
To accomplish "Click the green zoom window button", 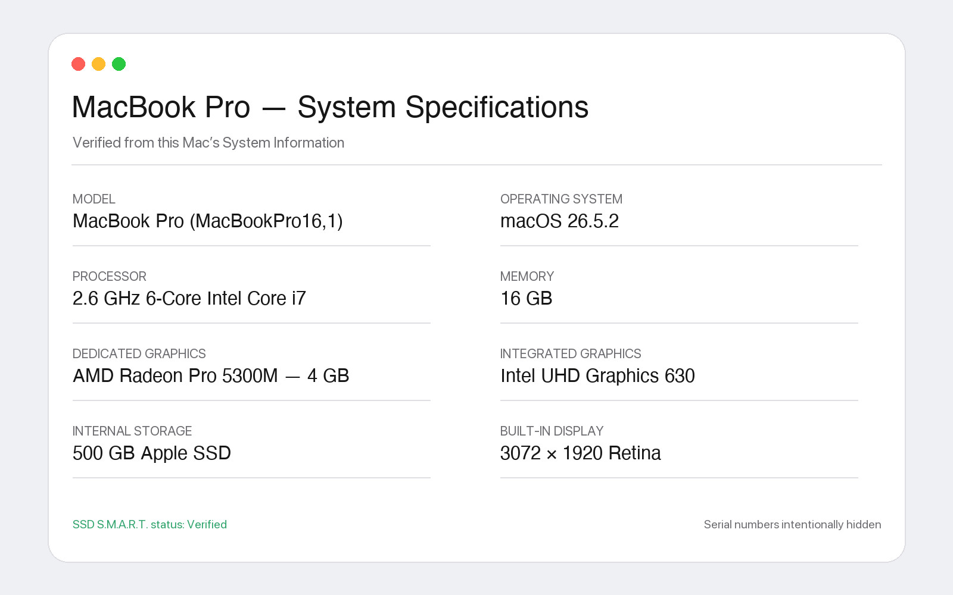I will (x=119, y=64).
